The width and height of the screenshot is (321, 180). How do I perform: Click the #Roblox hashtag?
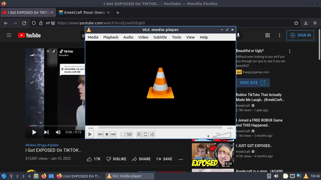31,145
